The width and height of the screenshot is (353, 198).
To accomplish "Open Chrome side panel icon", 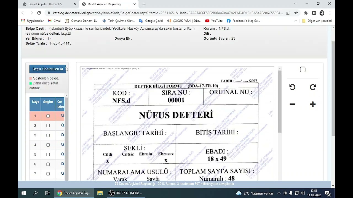I will [314, 13].
